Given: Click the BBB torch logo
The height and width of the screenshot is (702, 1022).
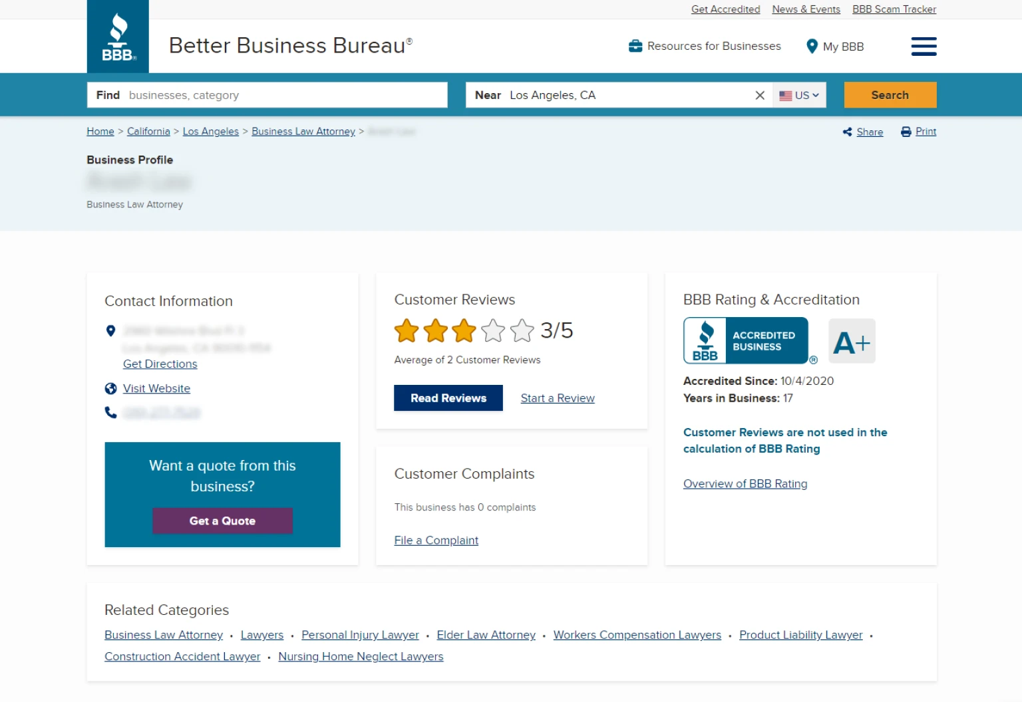Looking at the screenshot, I should click(118, 37).
